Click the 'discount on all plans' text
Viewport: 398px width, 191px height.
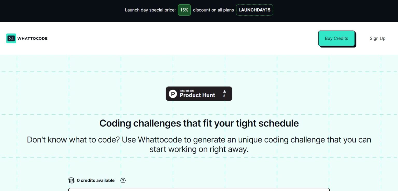213,10
